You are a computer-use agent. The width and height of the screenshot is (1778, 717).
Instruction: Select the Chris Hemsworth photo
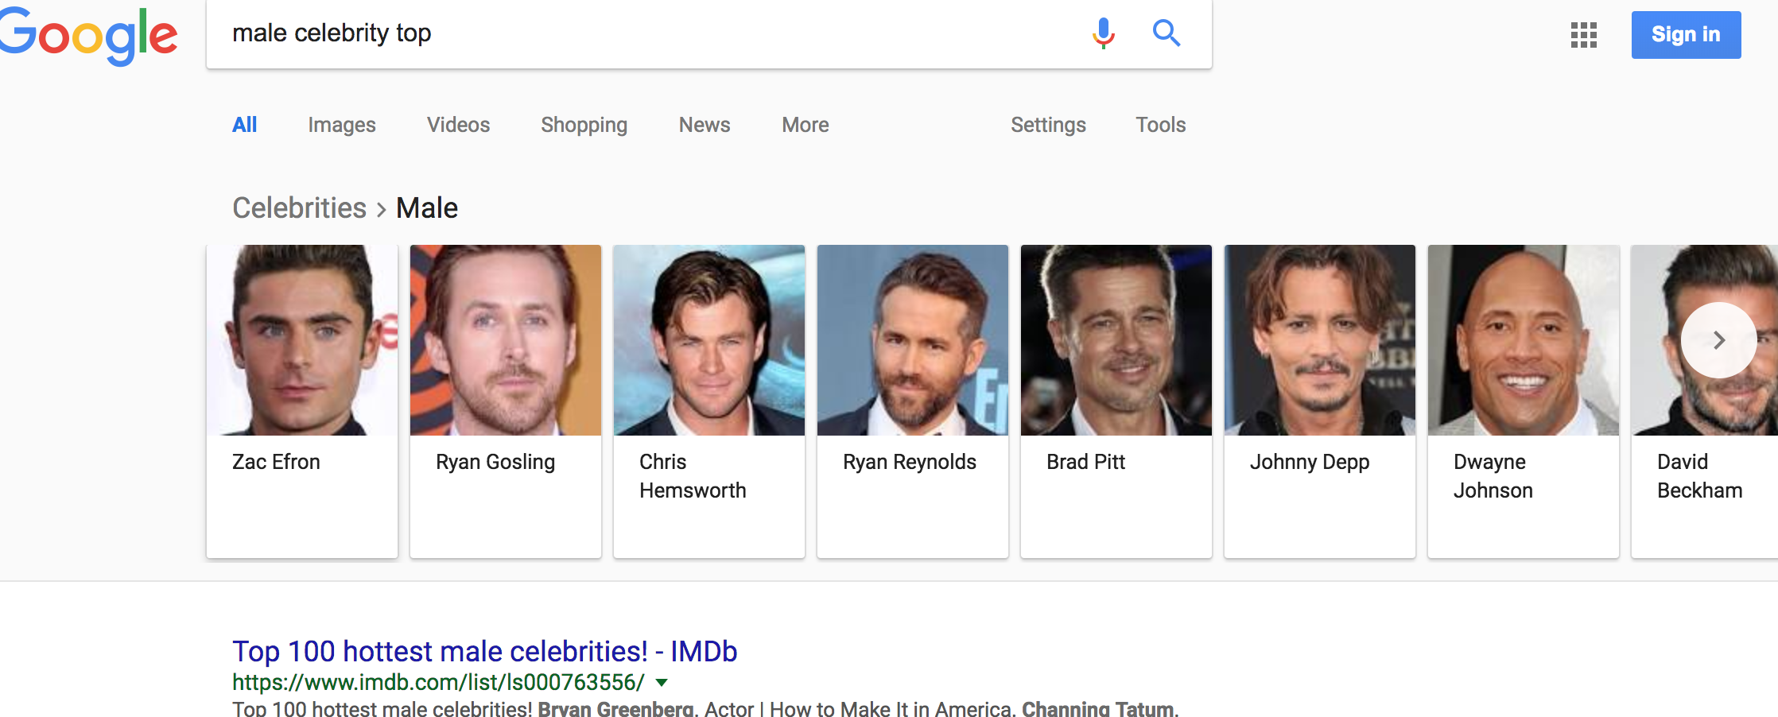coord(709,340)
